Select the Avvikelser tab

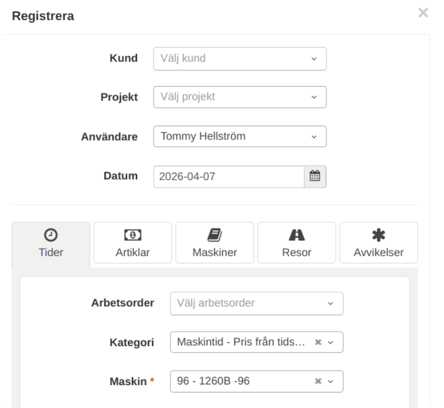tap(379, 243)
